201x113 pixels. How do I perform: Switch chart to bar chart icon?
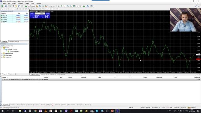coord(58,6)
